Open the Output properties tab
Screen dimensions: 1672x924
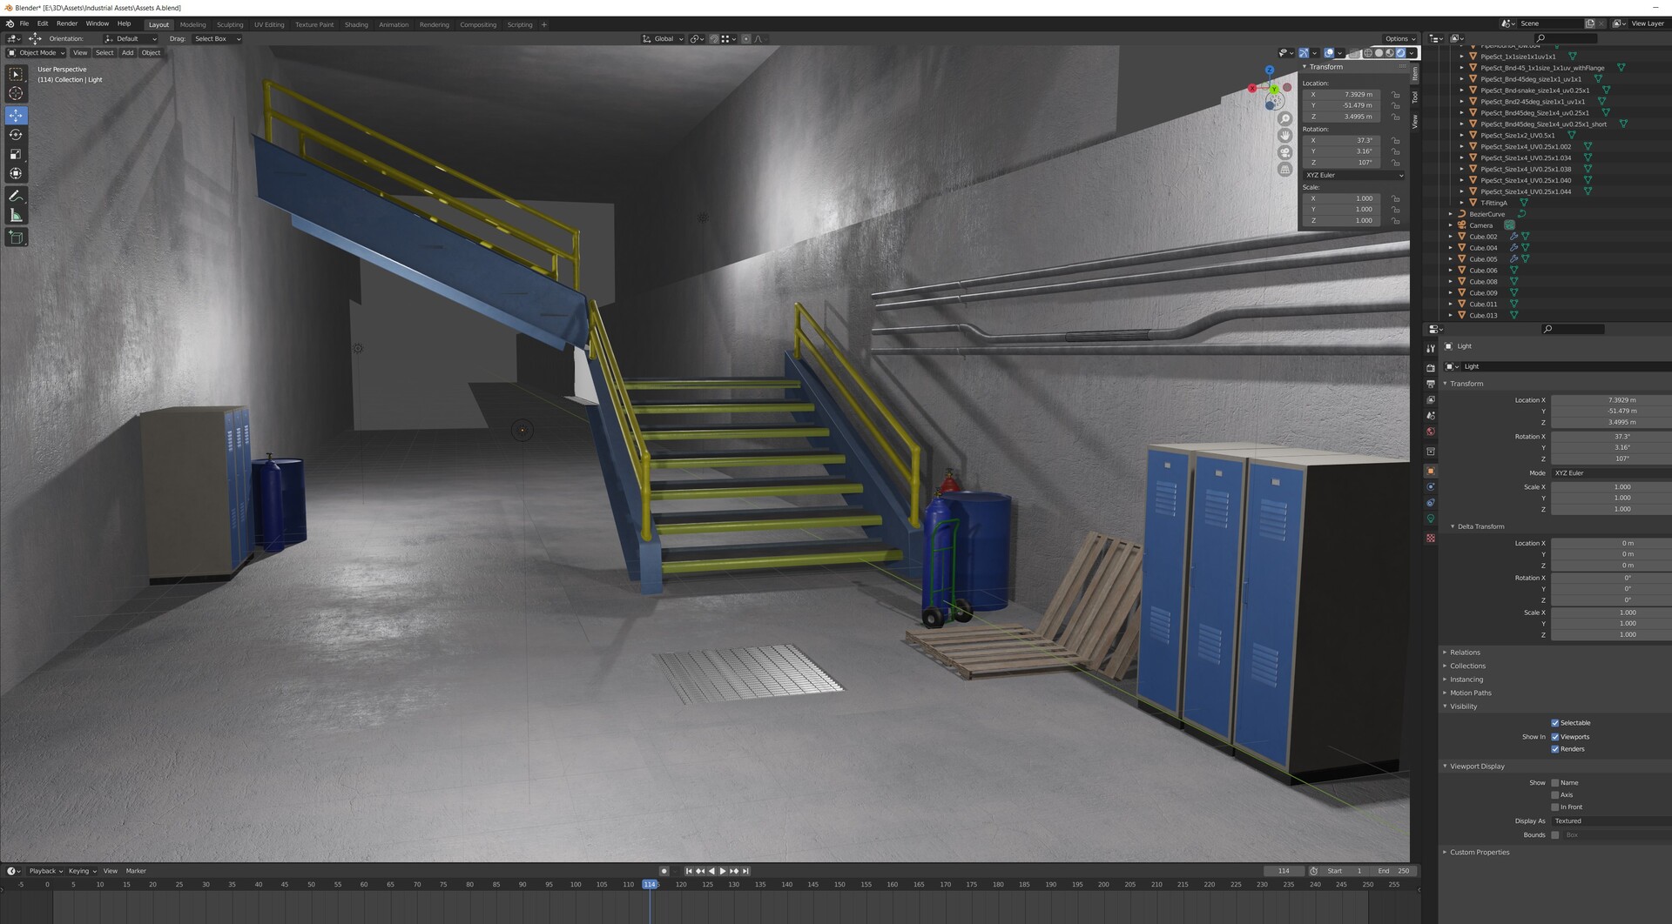click(1431, 384)
